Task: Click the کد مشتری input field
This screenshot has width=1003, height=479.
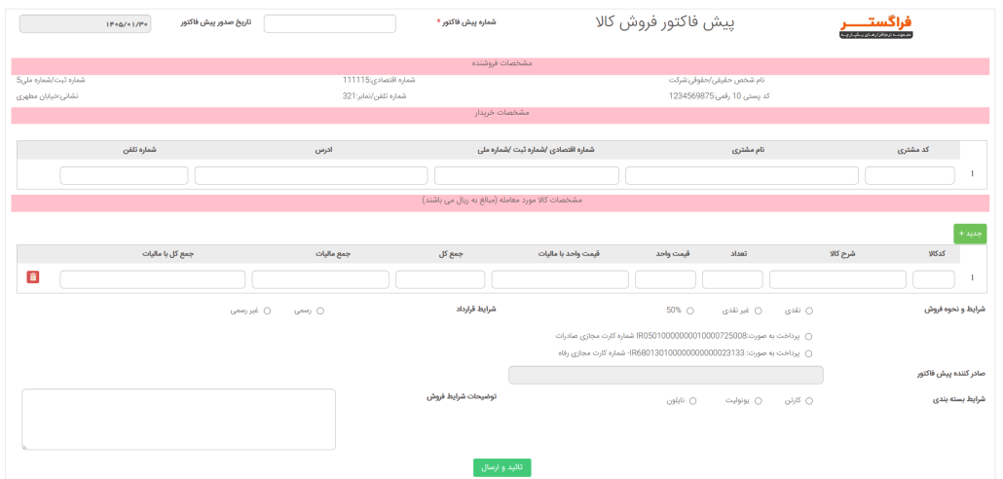Action: (x=910, y=176)
